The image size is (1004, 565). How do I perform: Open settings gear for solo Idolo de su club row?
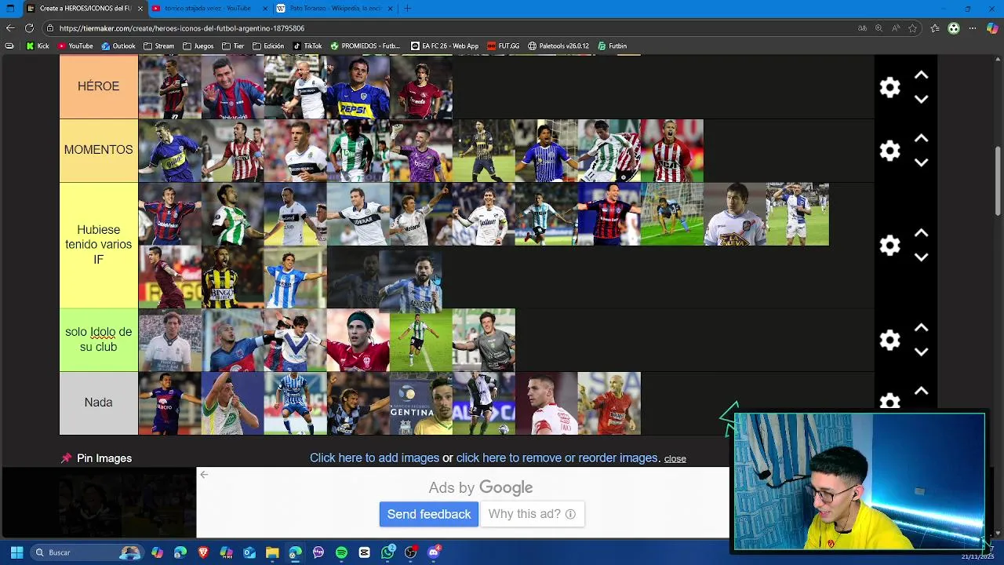889,340
